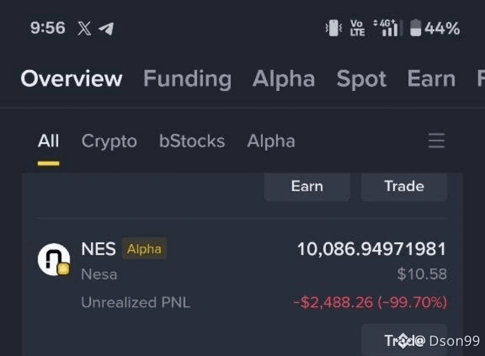Filter assets by bStocks

pyautogui.click(x=192, y=141)
